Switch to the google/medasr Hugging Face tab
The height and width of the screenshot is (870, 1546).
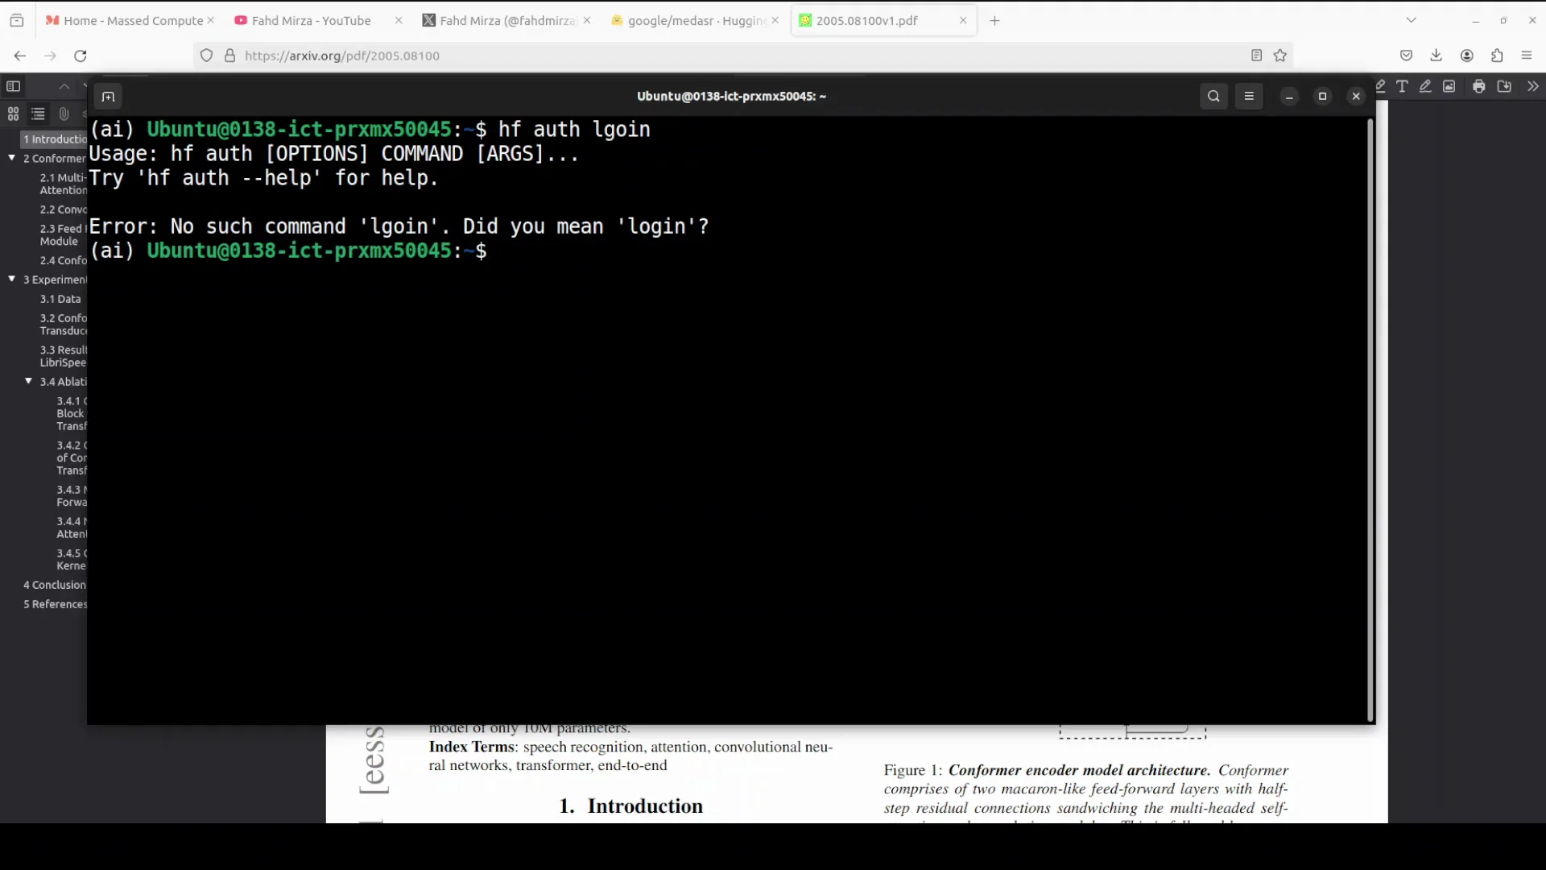[695, 21]
